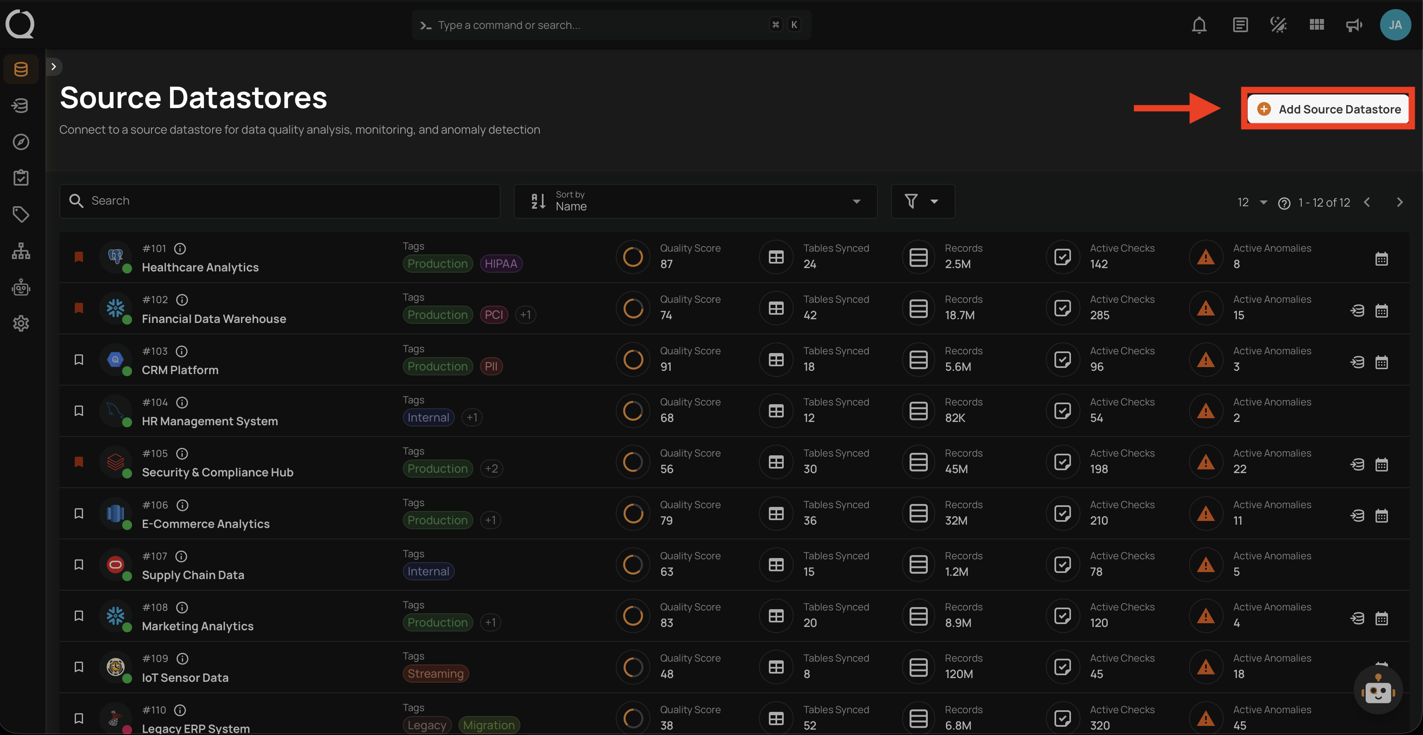Change page size using the 12 dropdown
This screenshot has height=735, width=1423.
tap(1250, 202)
